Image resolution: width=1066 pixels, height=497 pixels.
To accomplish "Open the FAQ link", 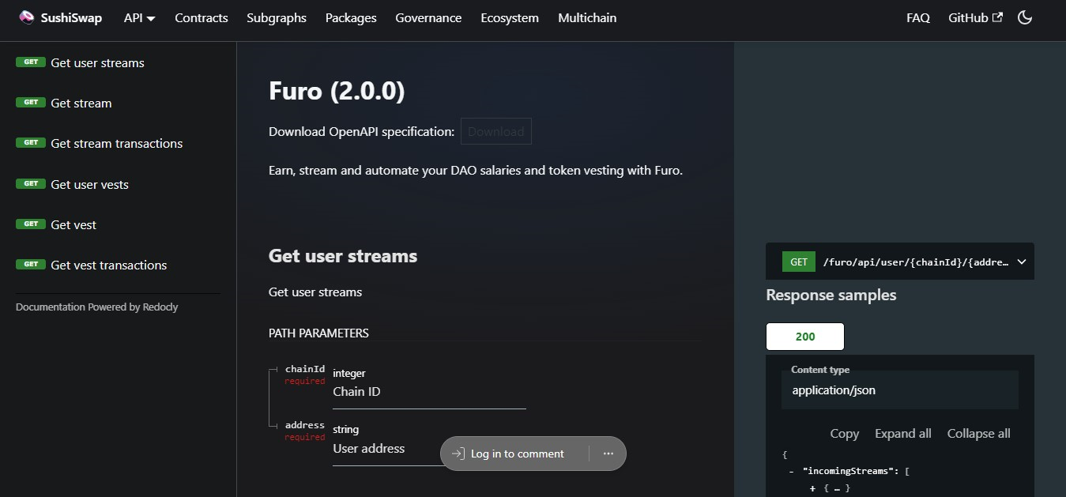I will pos(918,17).
